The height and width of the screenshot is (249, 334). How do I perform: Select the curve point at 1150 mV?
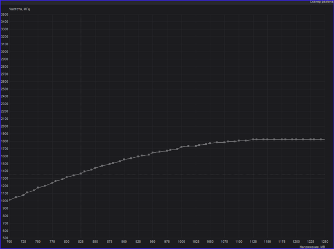pos(267,139)
